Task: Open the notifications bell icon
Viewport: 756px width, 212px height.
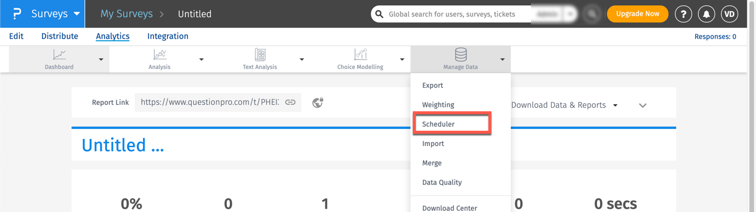Action: [x=706, y=14]
